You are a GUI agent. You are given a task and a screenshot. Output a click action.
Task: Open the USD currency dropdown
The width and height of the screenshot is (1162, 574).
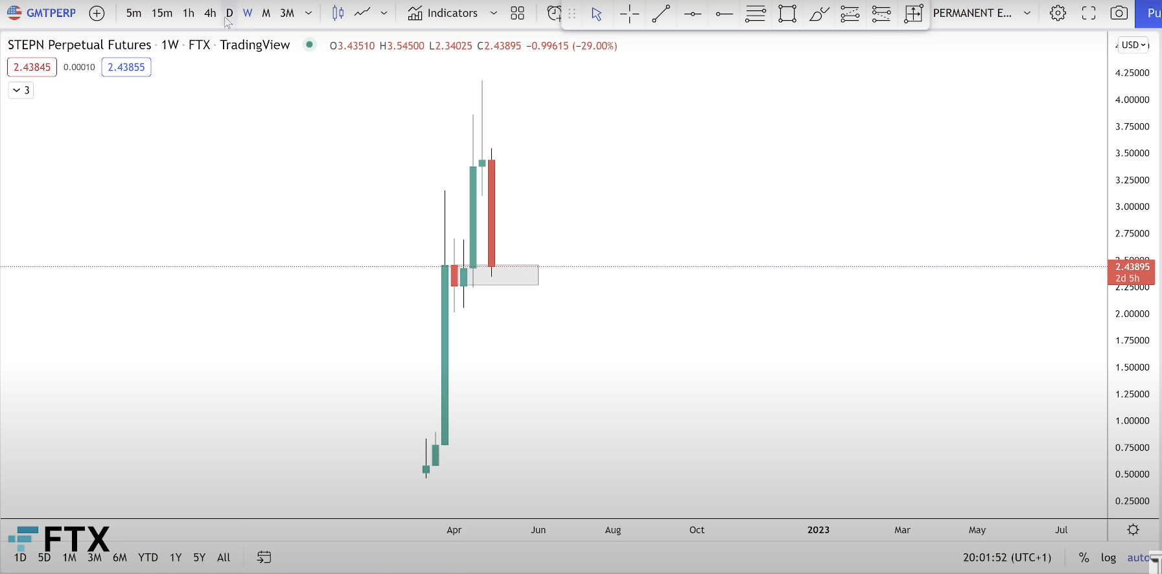click(x=1134, y=45)
